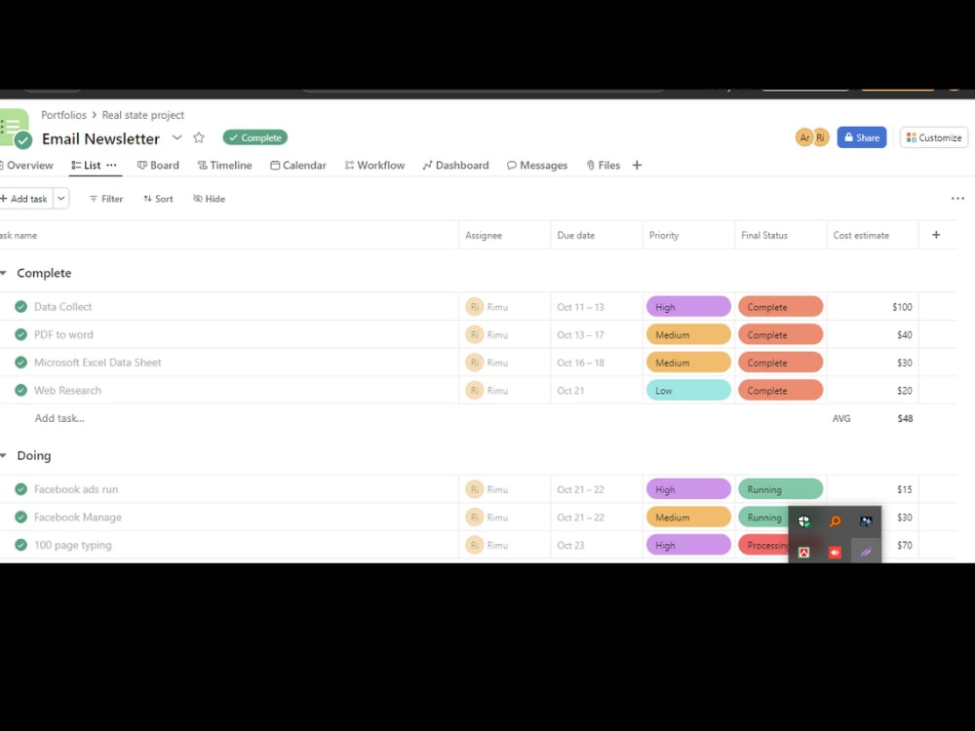This screenshot has height=731, width=975.
Task: Toggle completion checkmark for PDF to word
Action: pos(21,334)
